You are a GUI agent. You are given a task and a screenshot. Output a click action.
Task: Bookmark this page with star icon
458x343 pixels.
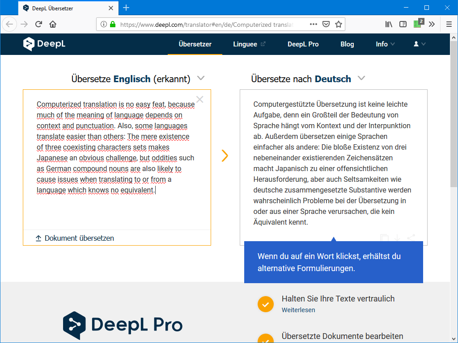[339, 24]
